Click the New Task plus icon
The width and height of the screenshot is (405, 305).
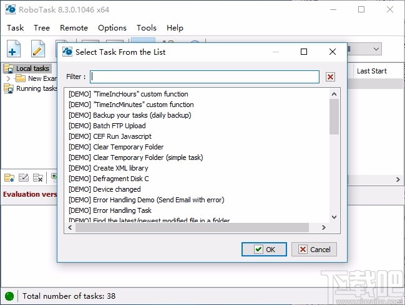click(14, 49)
